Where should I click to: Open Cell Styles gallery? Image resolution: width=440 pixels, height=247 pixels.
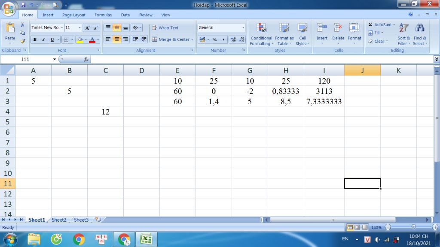pyautogui.click(x=302, y=34)
